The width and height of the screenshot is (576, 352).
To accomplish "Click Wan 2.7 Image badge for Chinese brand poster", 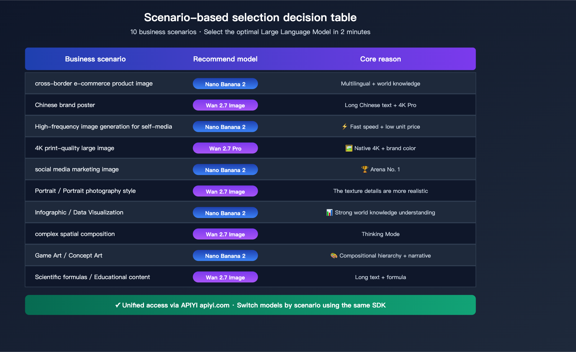I will point(225,105).
